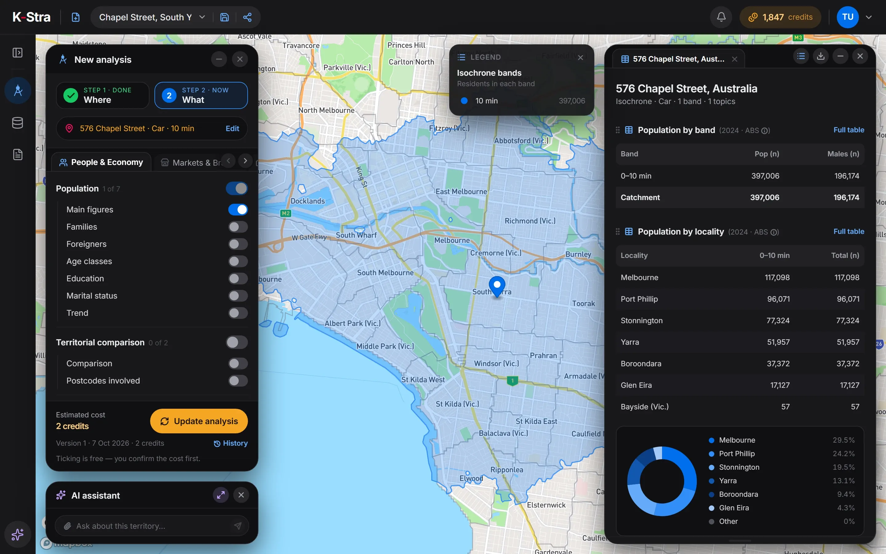The width and height of the screenshot is (886, 554).
Task: Download the results with the download icon
Action: click(821, 56)
